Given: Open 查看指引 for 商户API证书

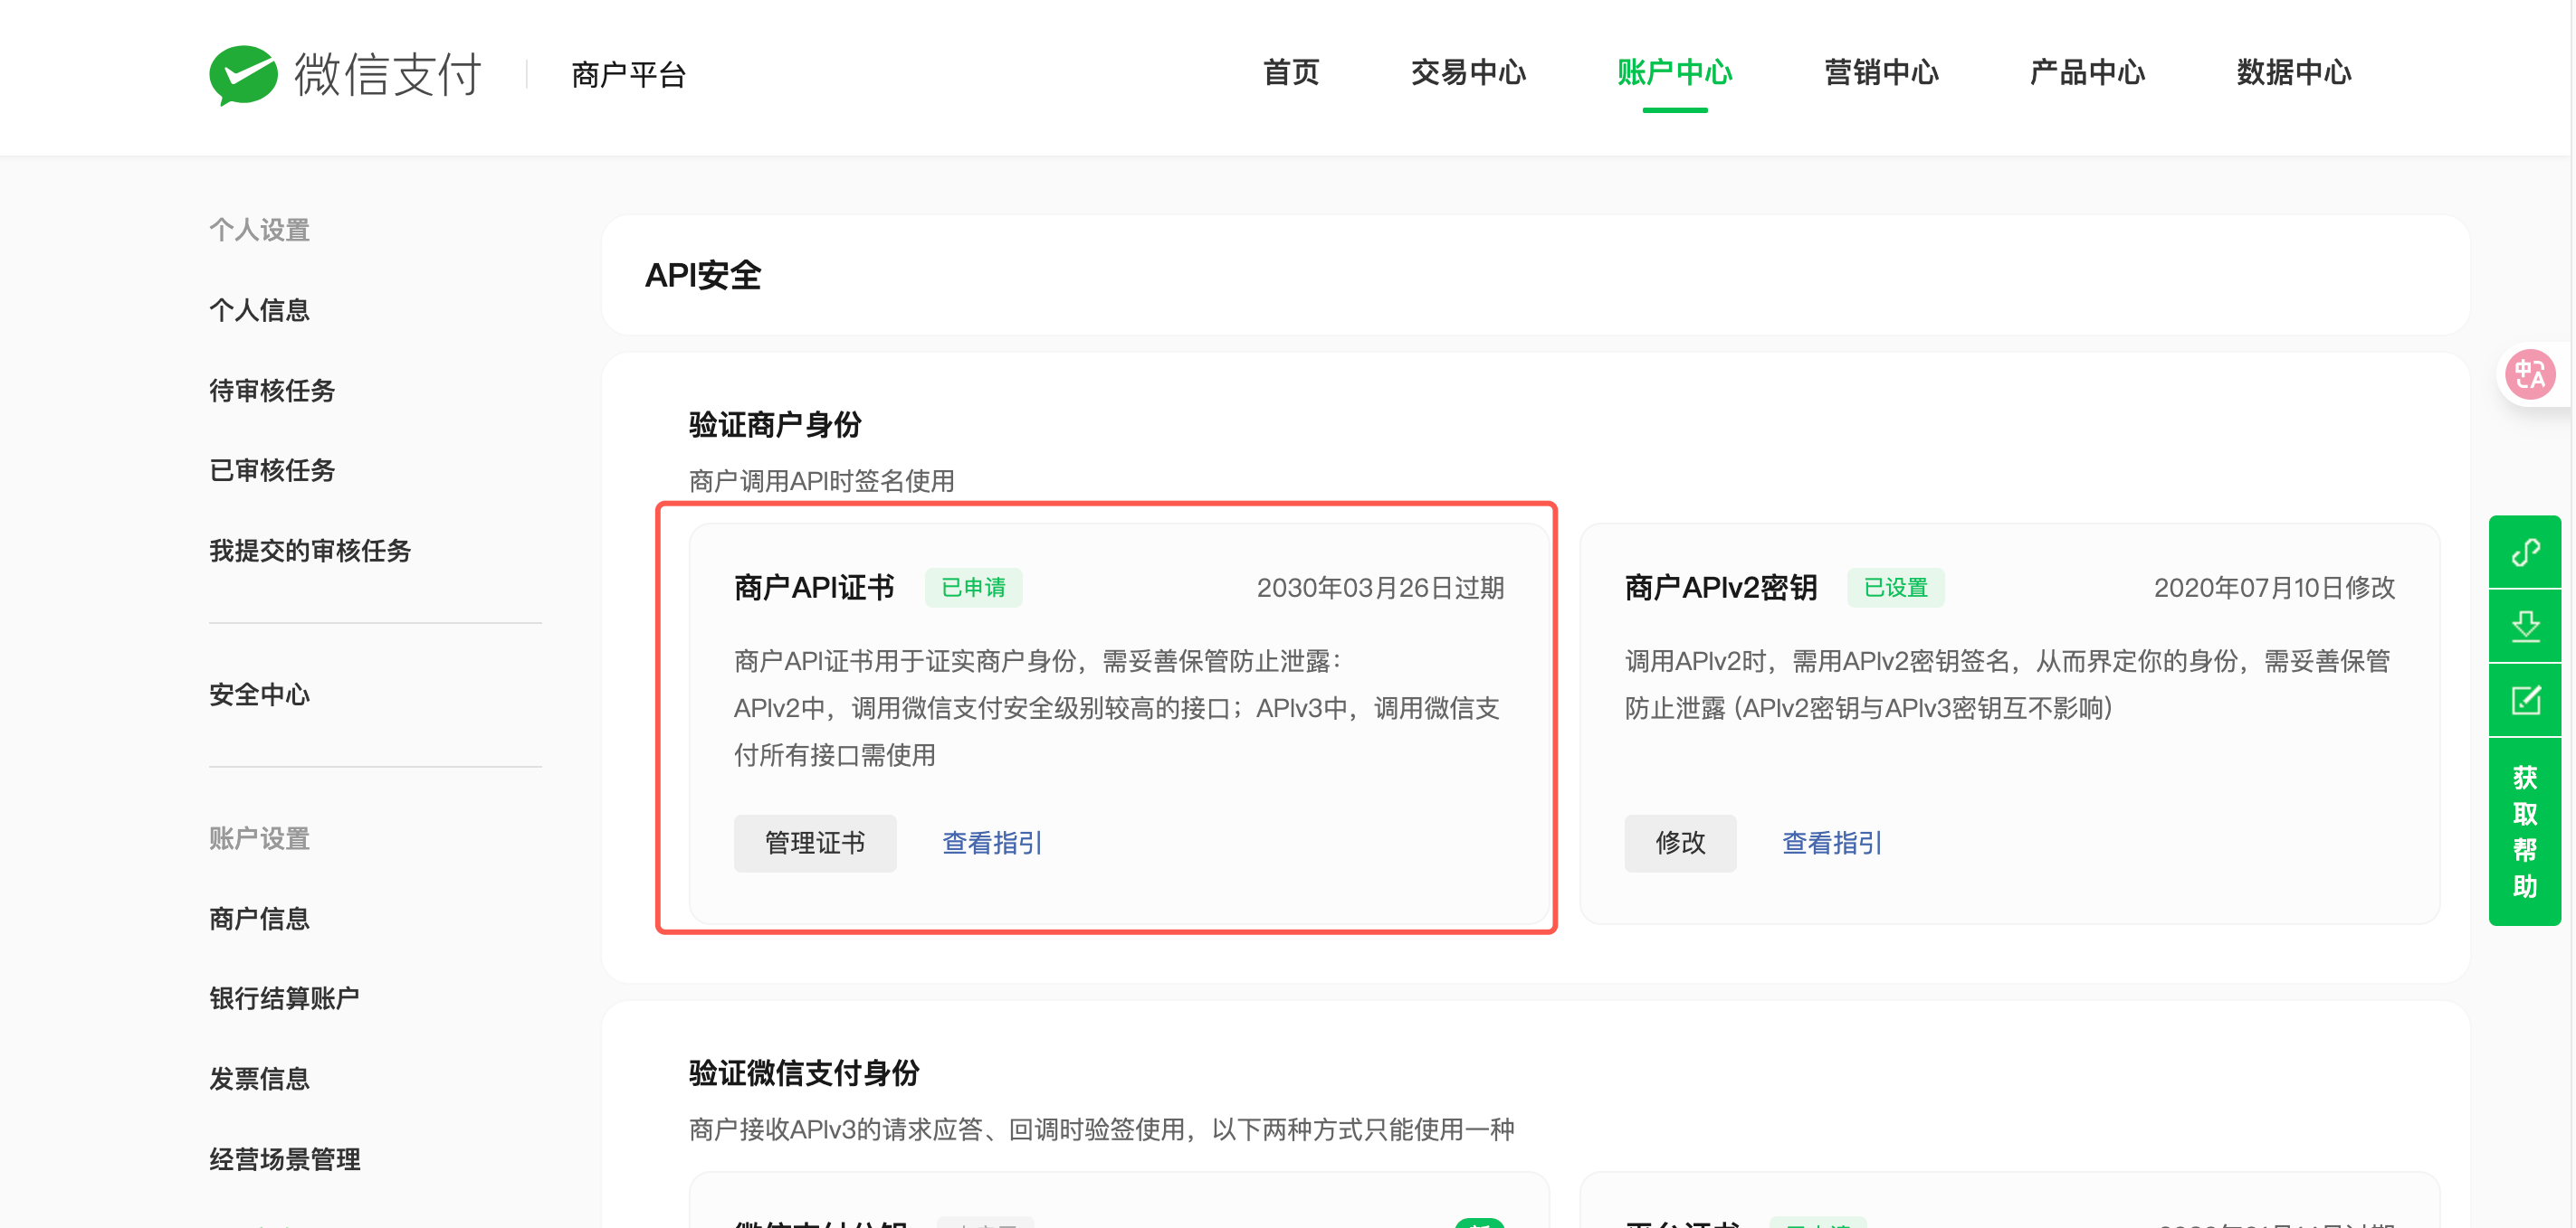Looking at the screenshot, I should coord(991,842).
